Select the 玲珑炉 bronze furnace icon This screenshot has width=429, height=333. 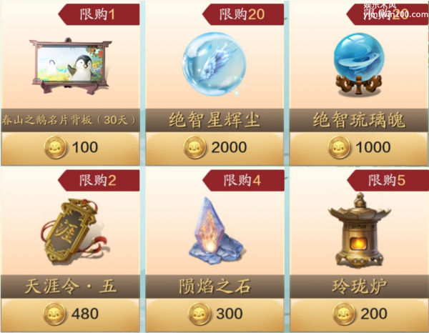point(359,230)
